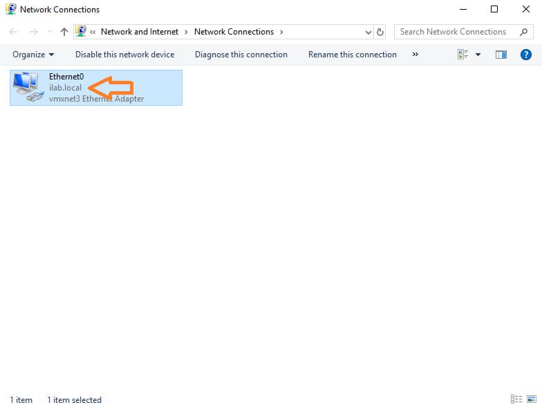Click the Change your view icon
The image size is (542, 407).
point(463,55)
